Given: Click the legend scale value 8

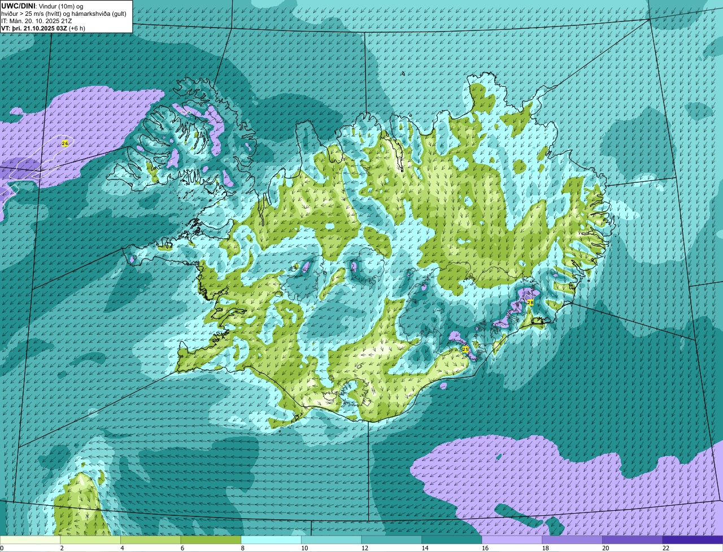Looking at the screenshot, I should (x=242, y=548).
